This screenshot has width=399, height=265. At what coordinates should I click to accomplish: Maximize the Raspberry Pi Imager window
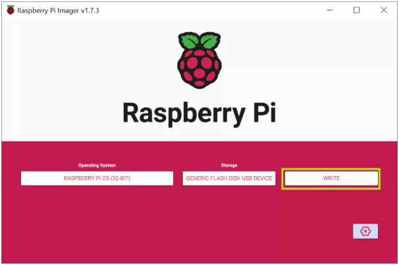point(356,10)
